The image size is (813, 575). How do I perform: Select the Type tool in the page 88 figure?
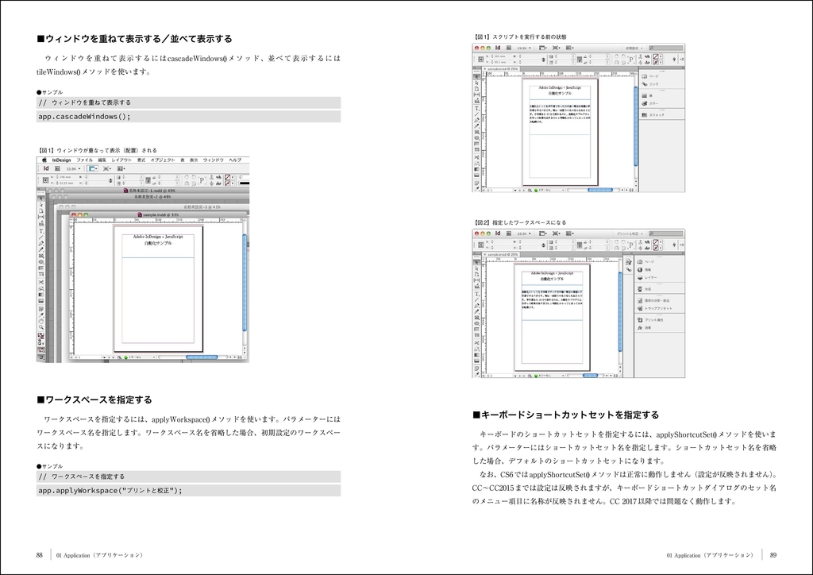click(41, 231)
